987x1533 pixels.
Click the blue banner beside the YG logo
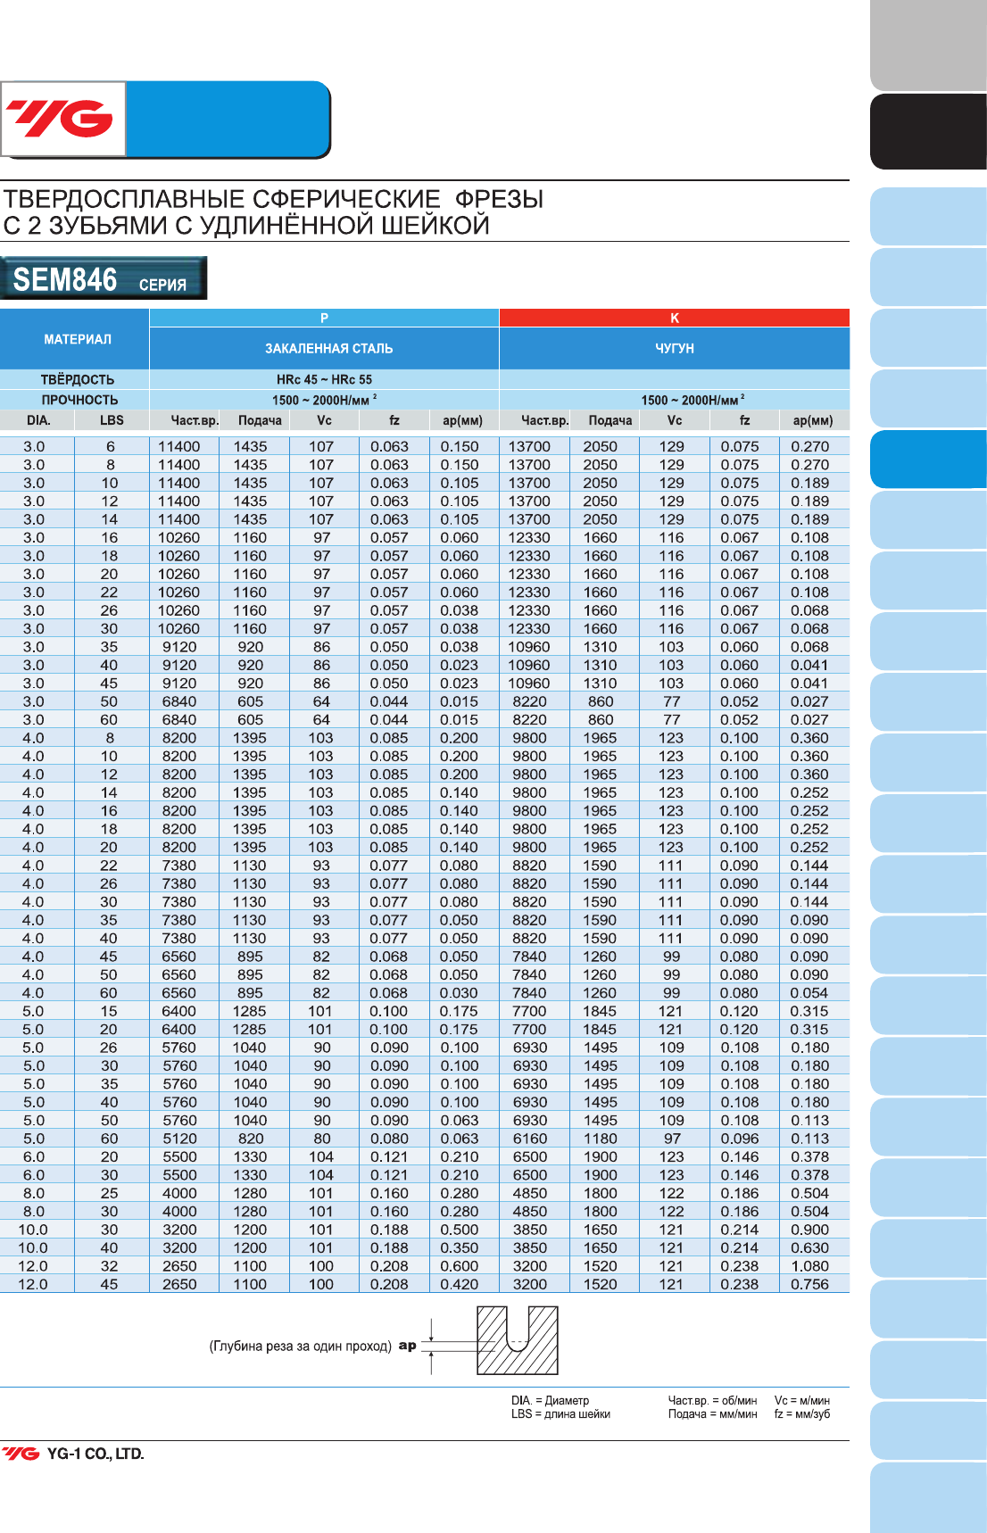click(x=228, y=119)
